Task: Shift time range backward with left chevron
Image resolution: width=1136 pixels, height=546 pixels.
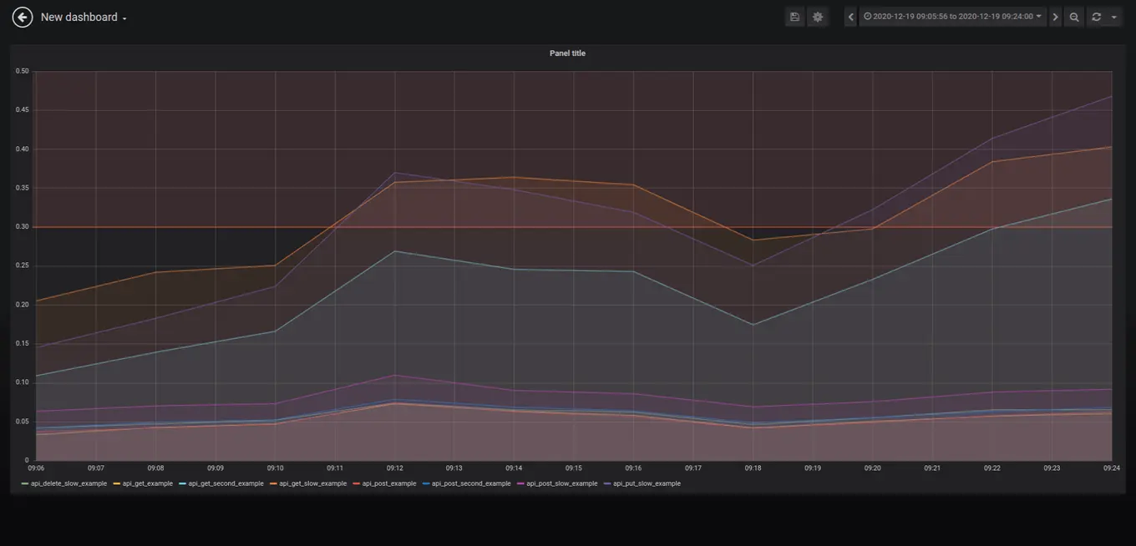Action: 850,17
